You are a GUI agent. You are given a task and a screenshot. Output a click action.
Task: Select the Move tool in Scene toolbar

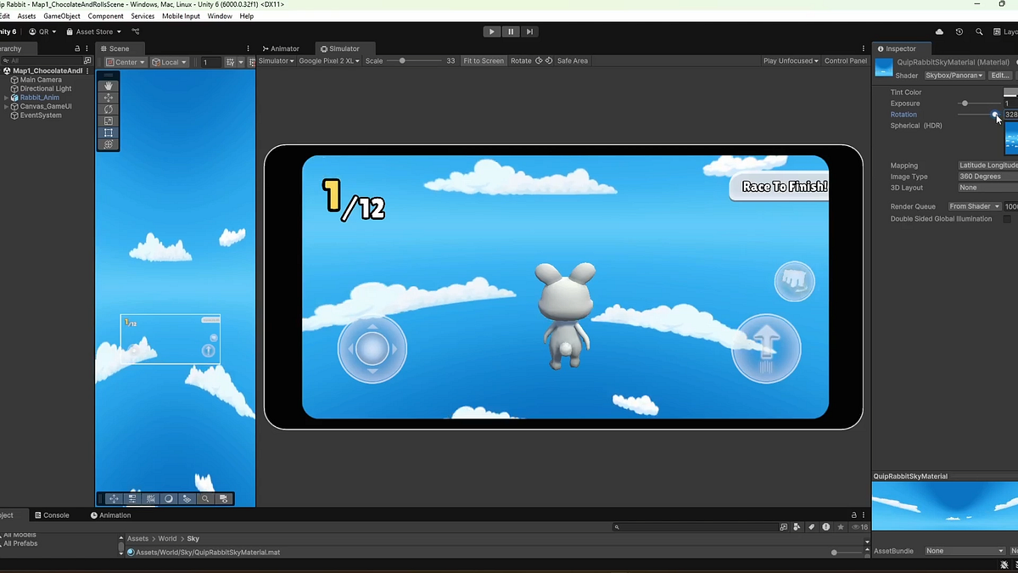[108, 97]
